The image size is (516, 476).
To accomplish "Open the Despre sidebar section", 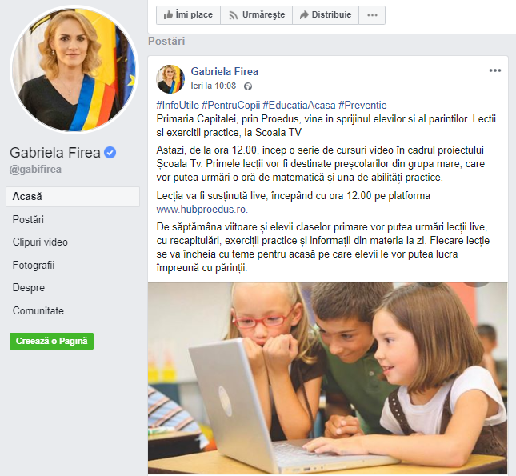I will [29, 288].
